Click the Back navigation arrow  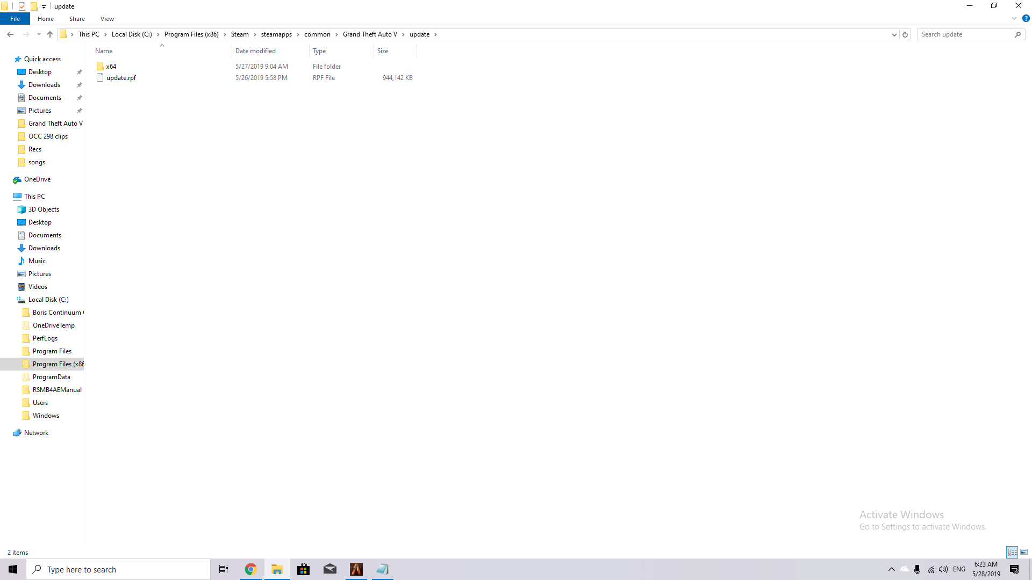click(10, 34)
